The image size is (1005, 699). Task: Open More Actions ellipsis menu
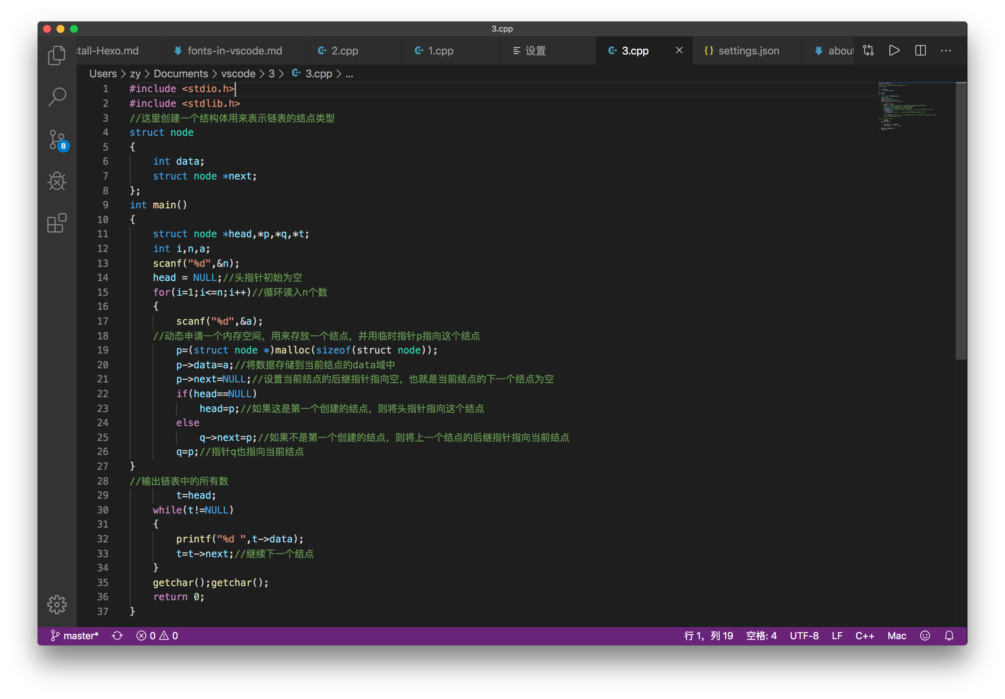946,50
